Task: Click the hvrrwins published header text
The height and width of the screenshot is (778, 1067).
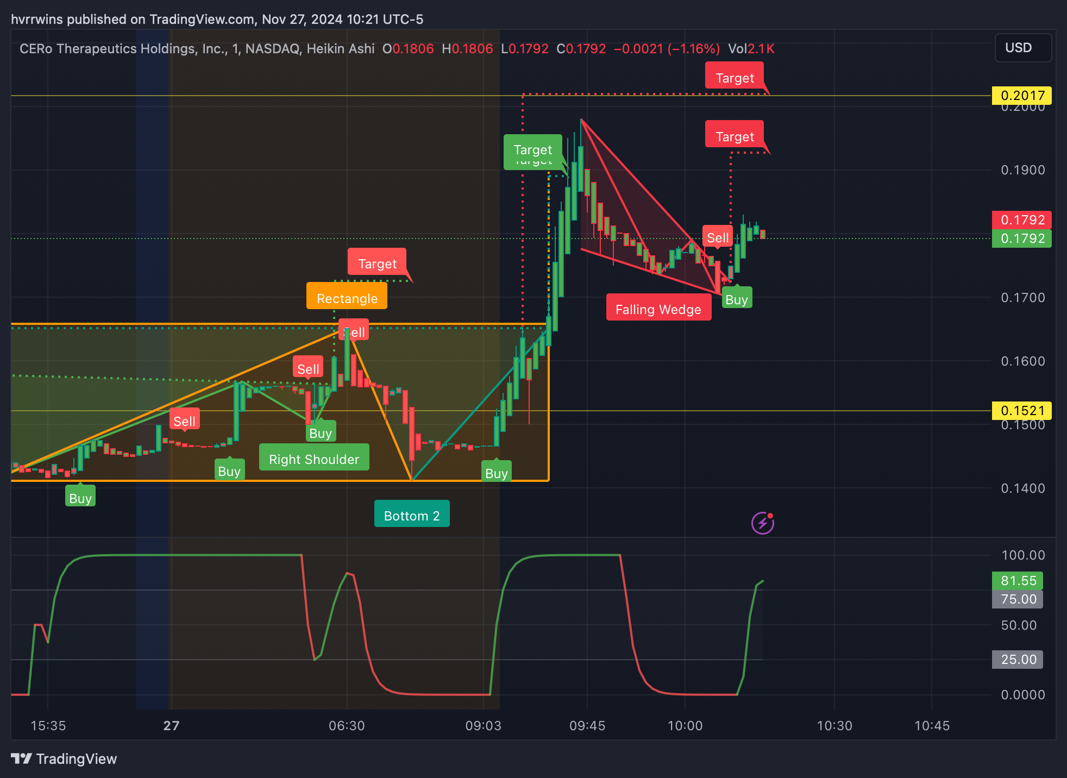Action: pyautogui.click(x=217, y=20)
